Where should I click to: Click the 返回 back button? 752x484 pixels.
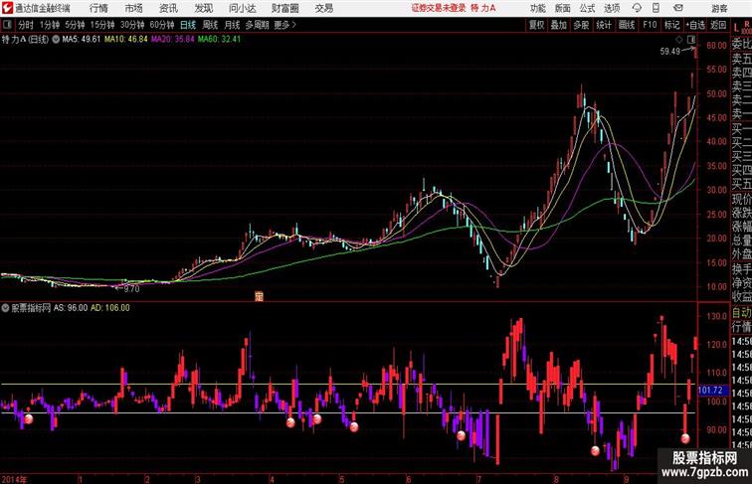(718, 25)
